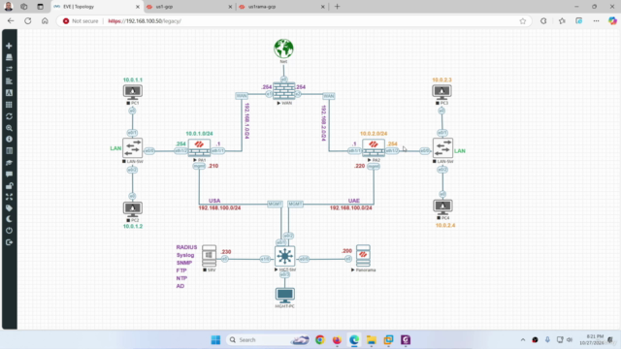Screen dimensions: 621x349
Task: Click the right MGMT network label
Action: coord(295,204)
